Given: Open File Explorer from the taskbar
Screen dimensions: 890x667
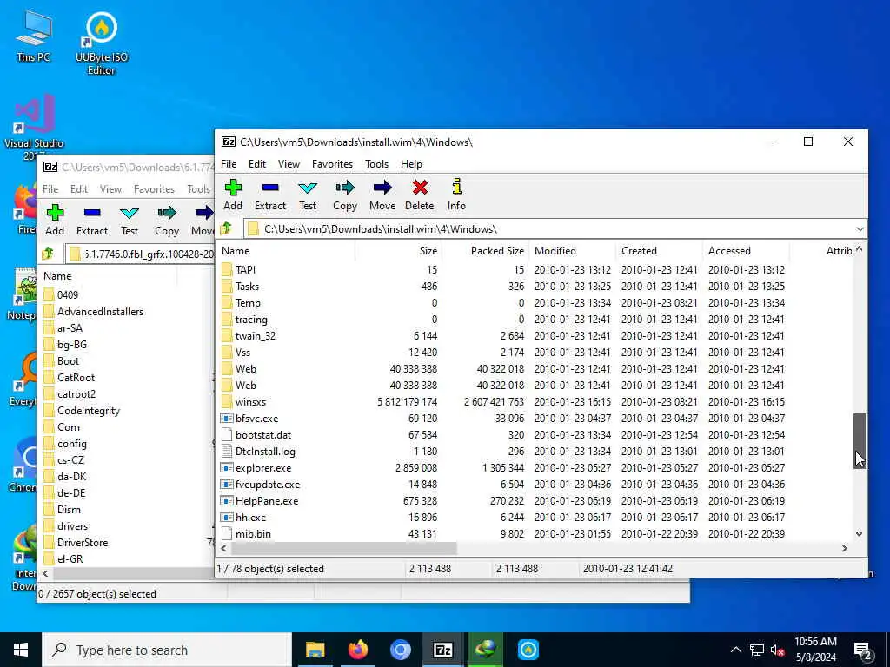Looking at the screenshot, I should click(315, 650).
